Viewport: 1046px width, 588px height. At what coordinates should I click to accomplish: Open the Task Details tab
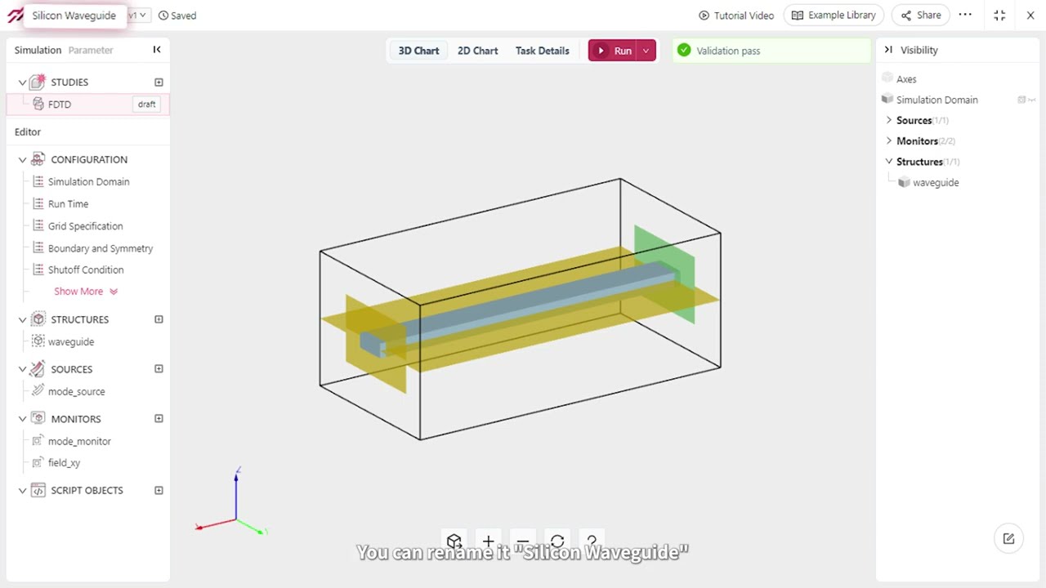[x=542, y=51]
